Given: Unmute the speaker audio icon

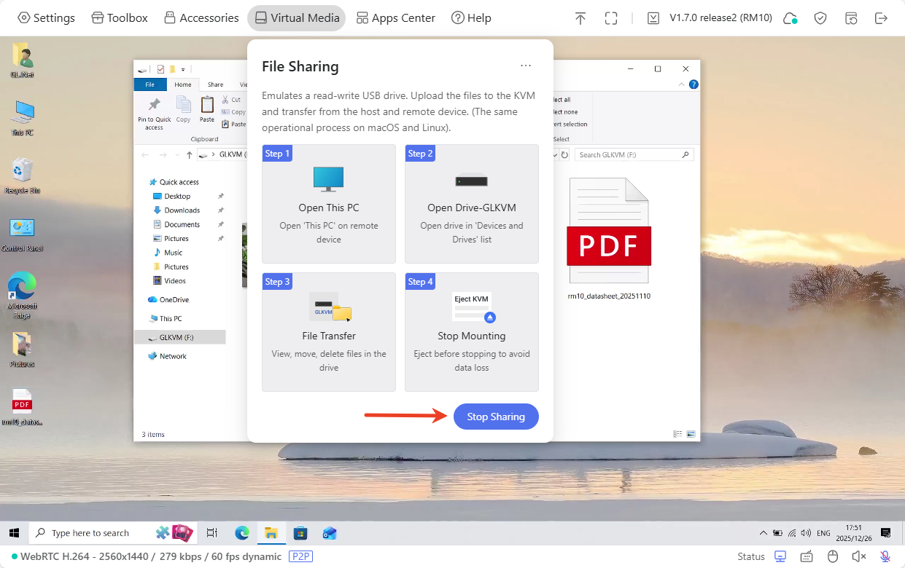Looking at the screenshot, I should pos(859,556).
